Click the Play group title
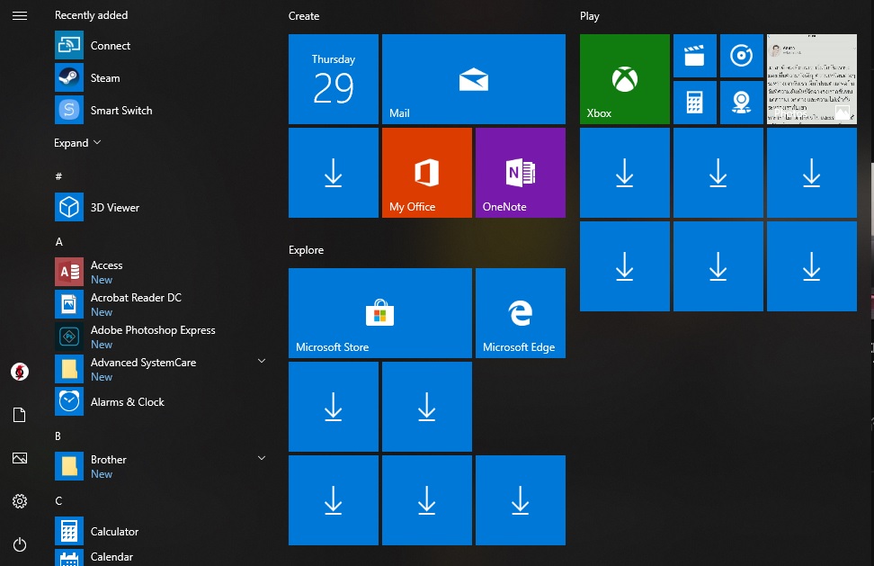 [589, 16]
